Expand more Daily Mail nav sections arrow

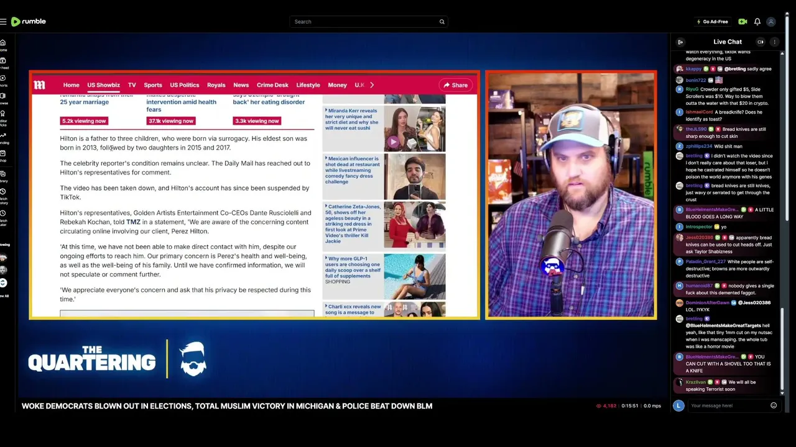tap(372, 85)
